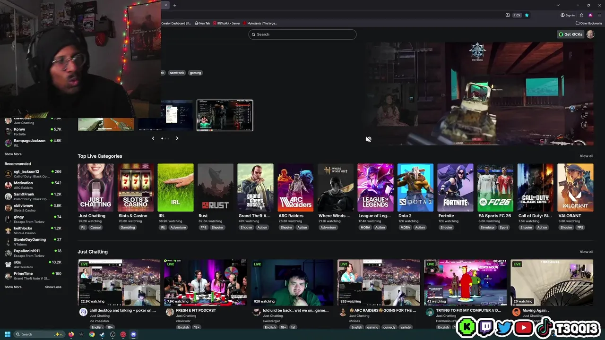
Task: Expand the list all tabs dropdown
Action: 558,5
